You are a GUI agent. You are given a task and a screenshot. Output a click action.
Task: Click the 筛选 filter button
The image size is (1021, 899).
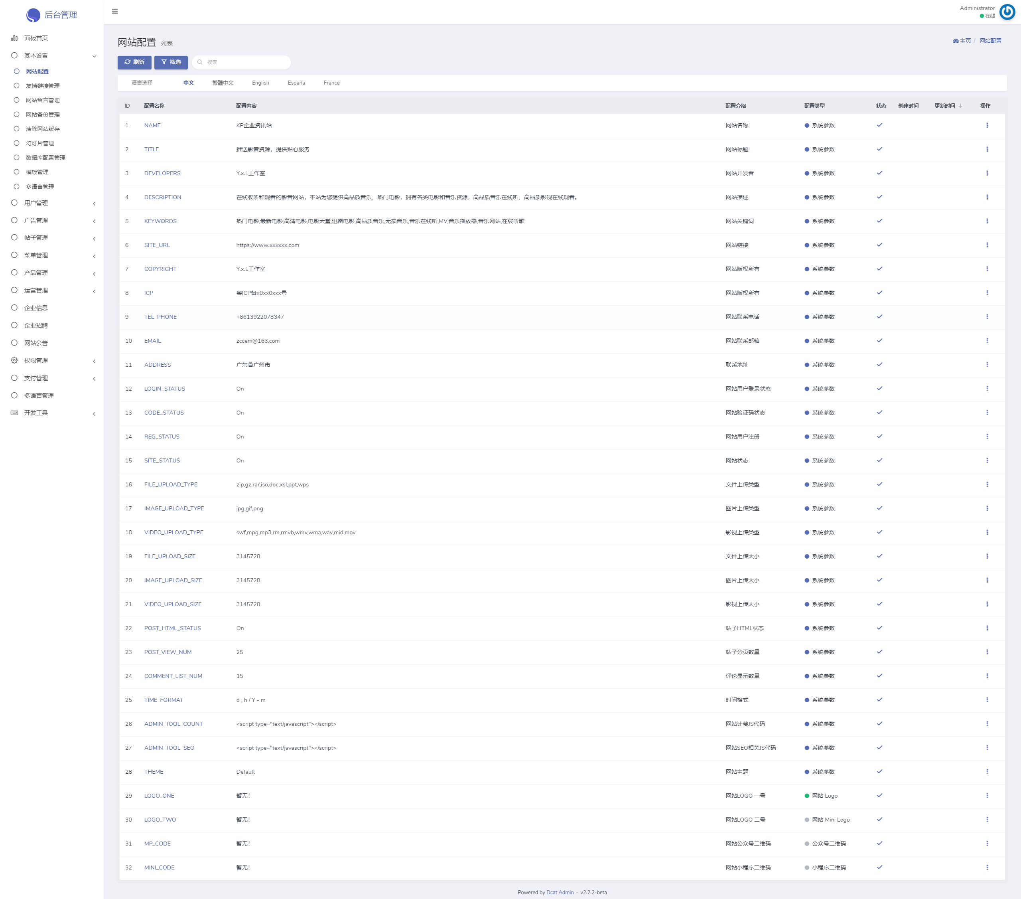coord(171,63)
